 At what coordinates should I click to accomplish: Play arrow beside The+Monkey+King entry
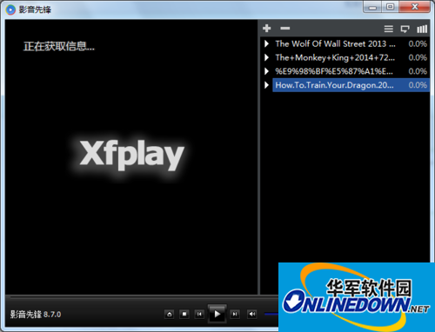tap(266, 57)
